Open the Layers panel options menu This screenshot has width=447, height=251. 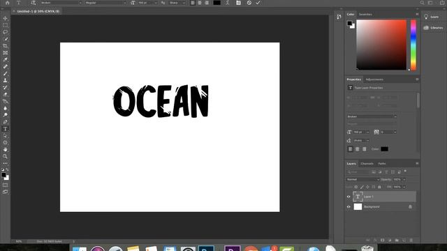pos(417,164)
